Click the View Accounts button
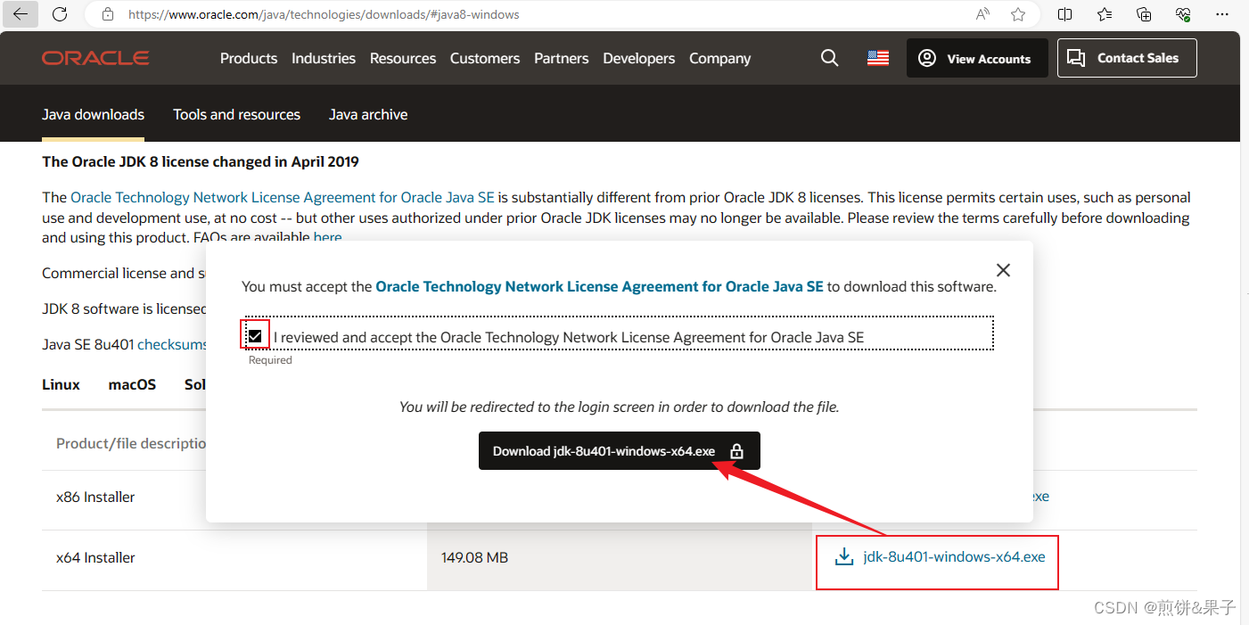This screenshot has width=1249, height=625. pos(977,58)
